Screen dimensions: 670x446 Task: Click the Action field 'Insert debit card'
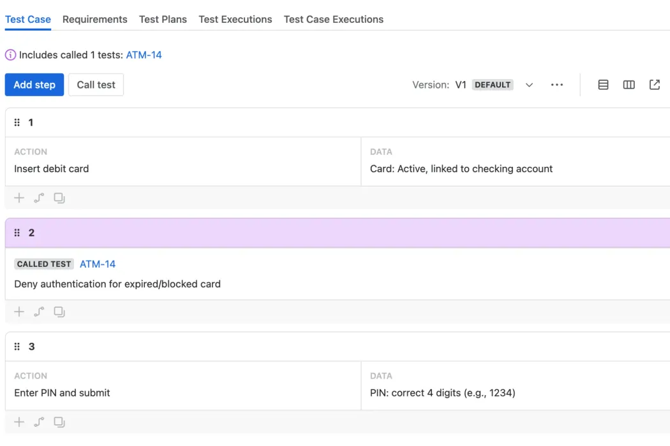[52, 169]
